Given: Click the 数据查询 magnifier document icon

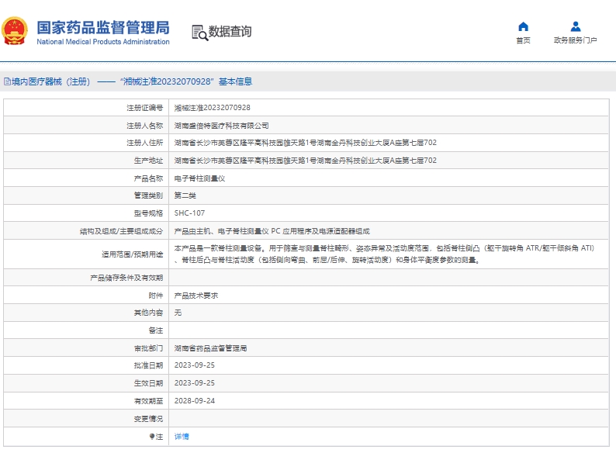Looking at the screenshot, I should pos(199,32).
